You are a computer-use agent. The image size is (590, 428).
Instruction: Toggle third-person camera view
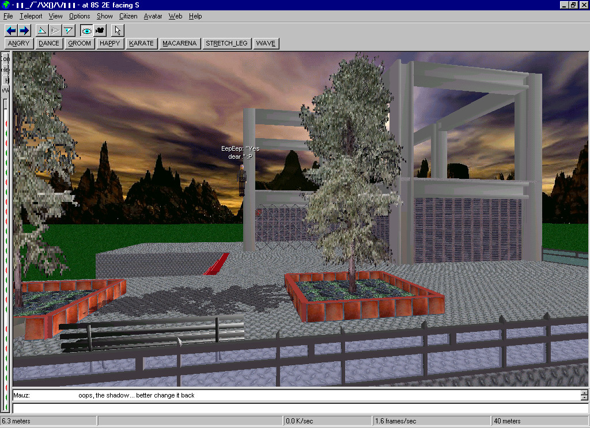(x=100, y=30)
